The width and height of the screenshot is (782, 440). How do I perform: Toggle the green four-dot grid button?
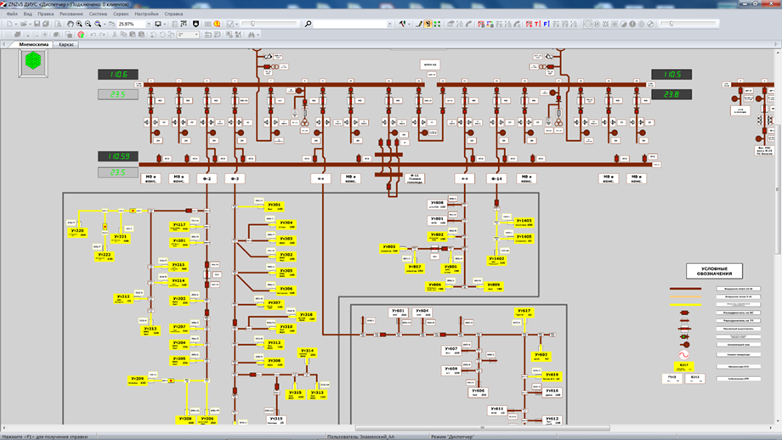pos(437,25)
